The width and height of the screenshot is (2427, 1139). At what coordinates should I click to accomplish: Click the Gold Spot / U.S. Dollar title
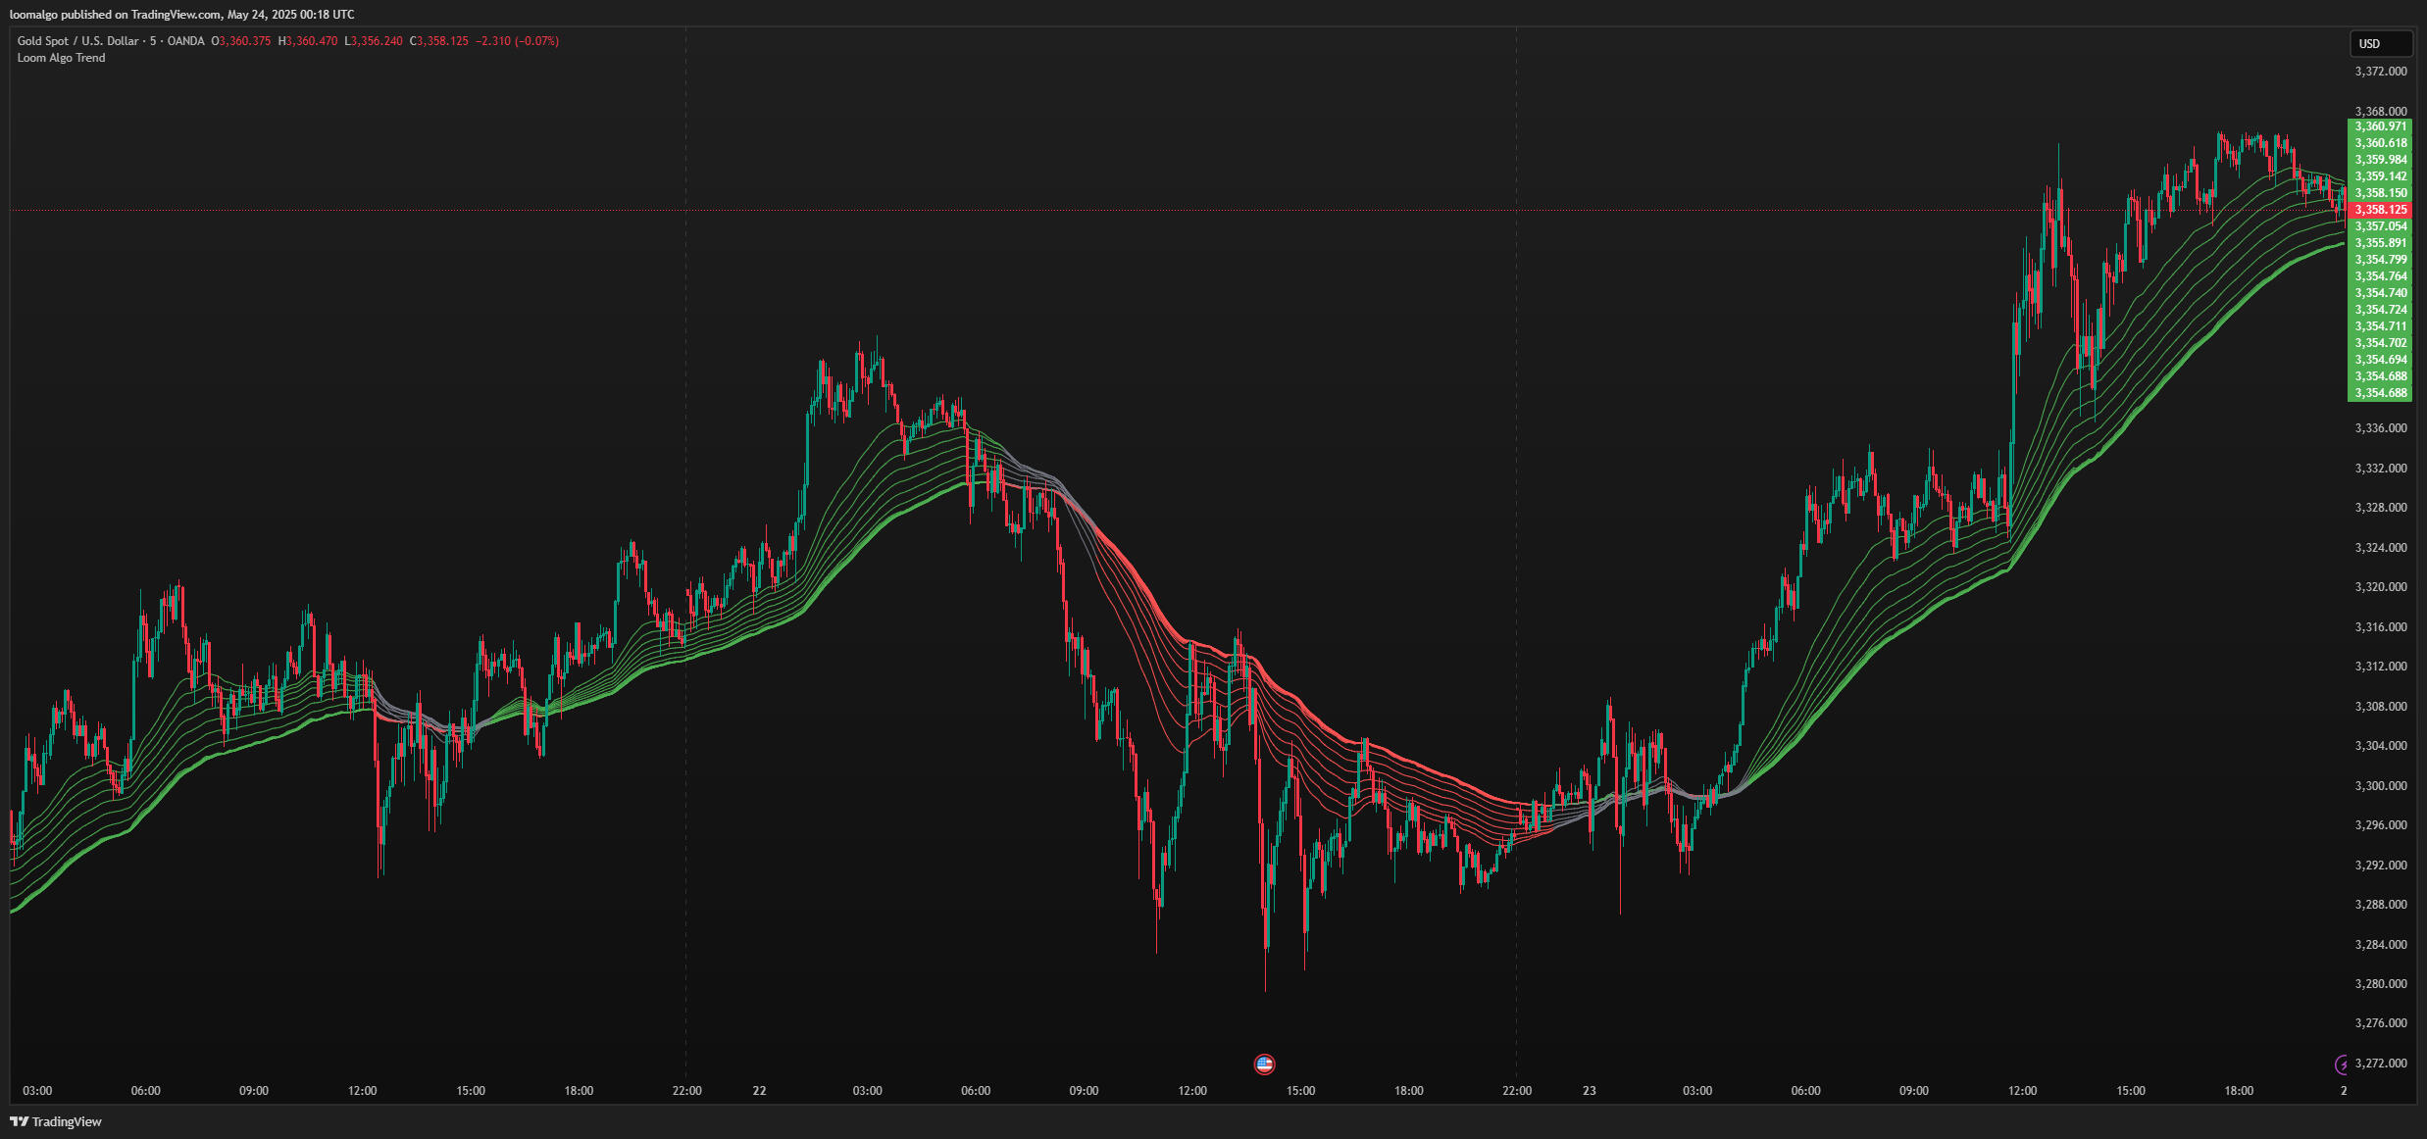tap(78, 41)
